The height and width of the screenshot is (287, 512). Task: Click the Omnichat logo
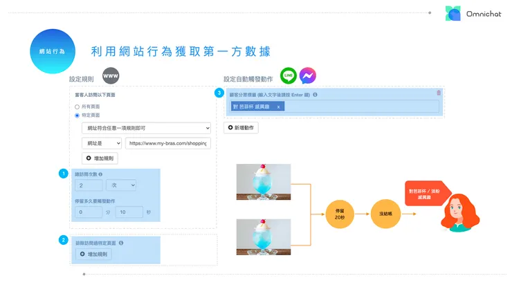click(473, 13)
